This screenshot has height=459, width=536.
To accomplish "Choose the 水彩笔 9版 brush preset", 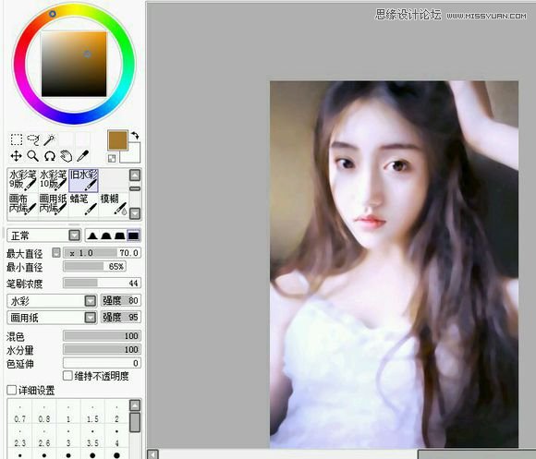I will [x=22, y=180].
